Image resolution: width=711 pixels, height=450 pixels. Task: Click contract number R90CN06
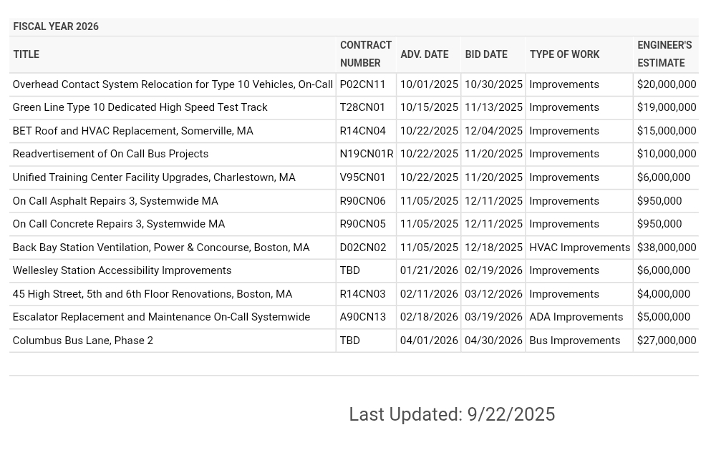tap(362, 201)
